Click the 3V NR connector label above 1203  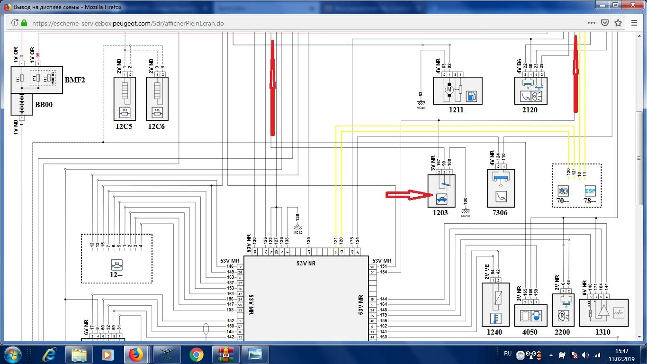tap(432, 164)
